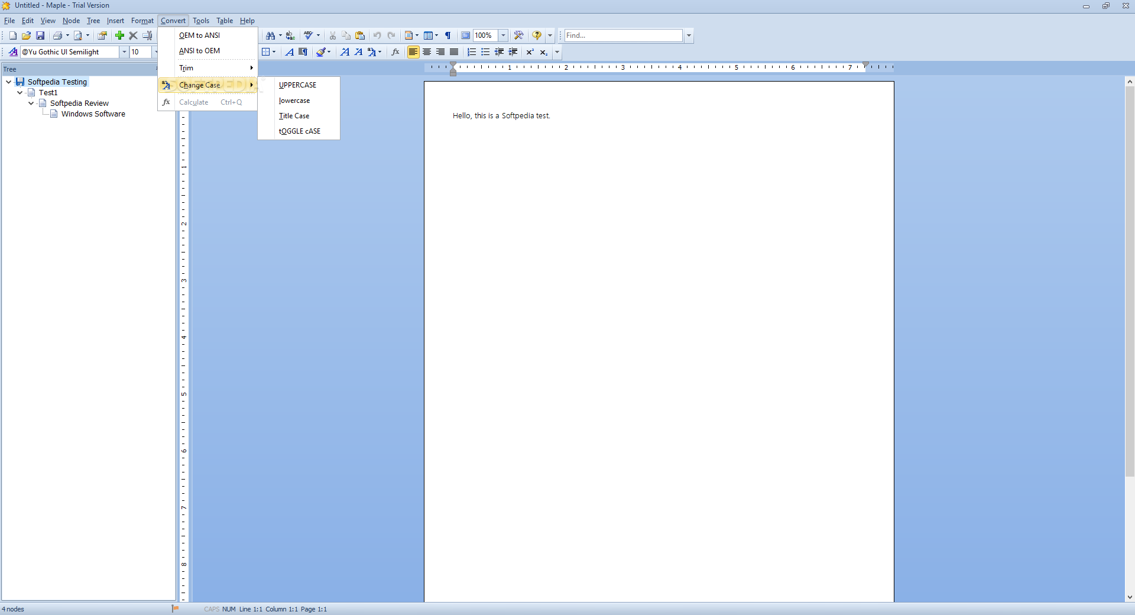The image size is (1135, 615).
Task: Click the Open folder icon
Action: pos(26,35)
